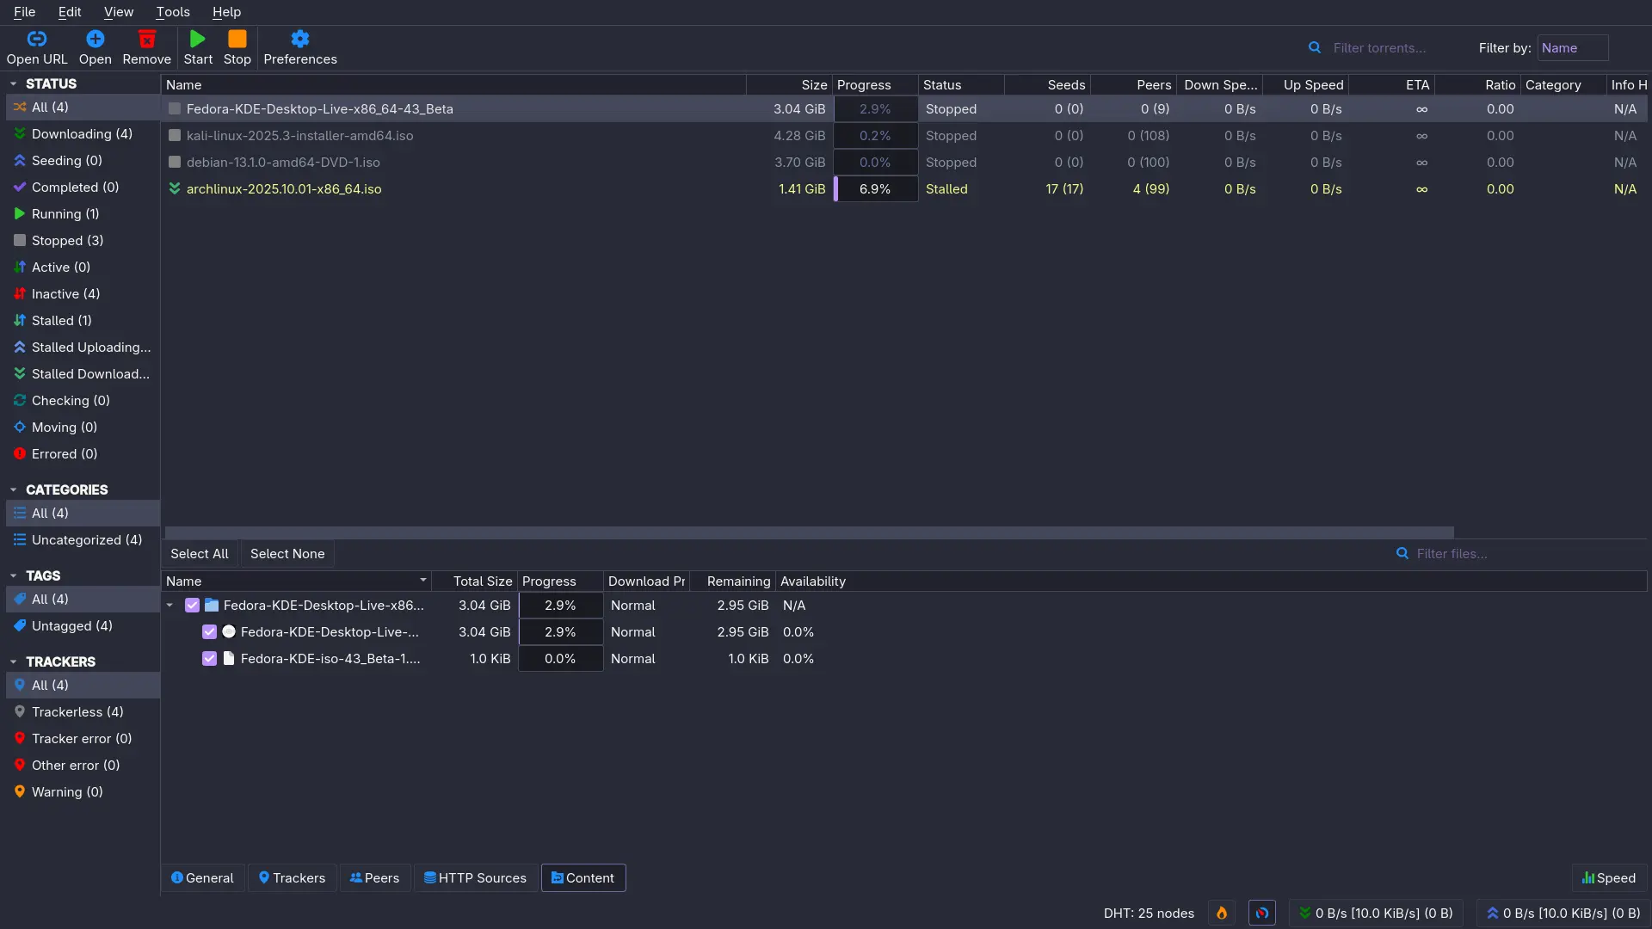Uncheck the Fedora-KDE-Desktop-Live file checkbox
This screenshot has width=1652, height=929.
coord(209,632)
